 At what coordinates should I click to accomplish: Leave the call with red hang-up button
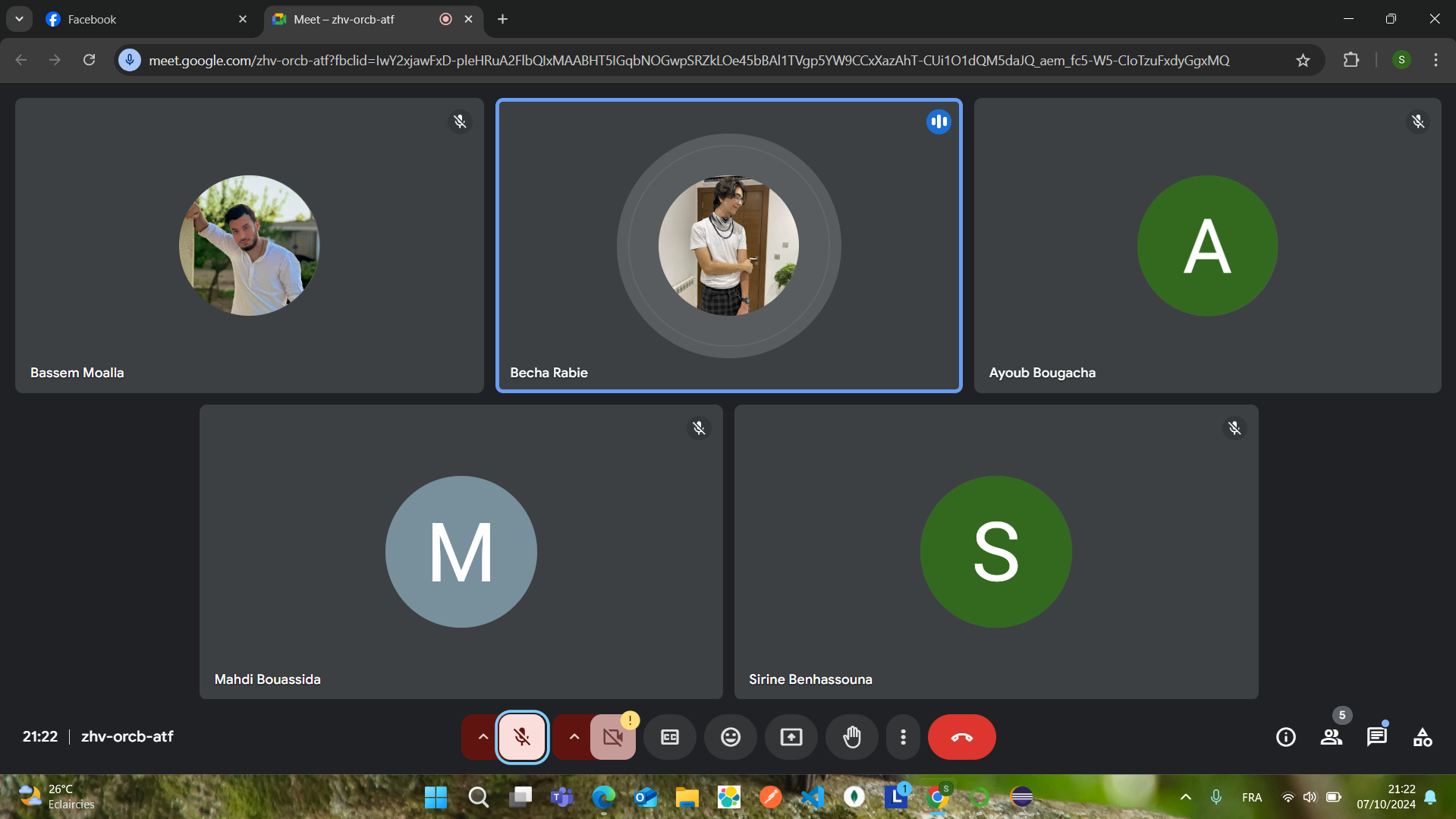click(x=962, y=737)
